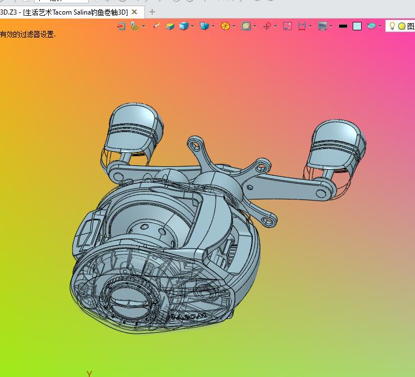Screen dimensions: 415x377
Task: Click the light blue face color swatch
Action: click(x=357, y=26)
